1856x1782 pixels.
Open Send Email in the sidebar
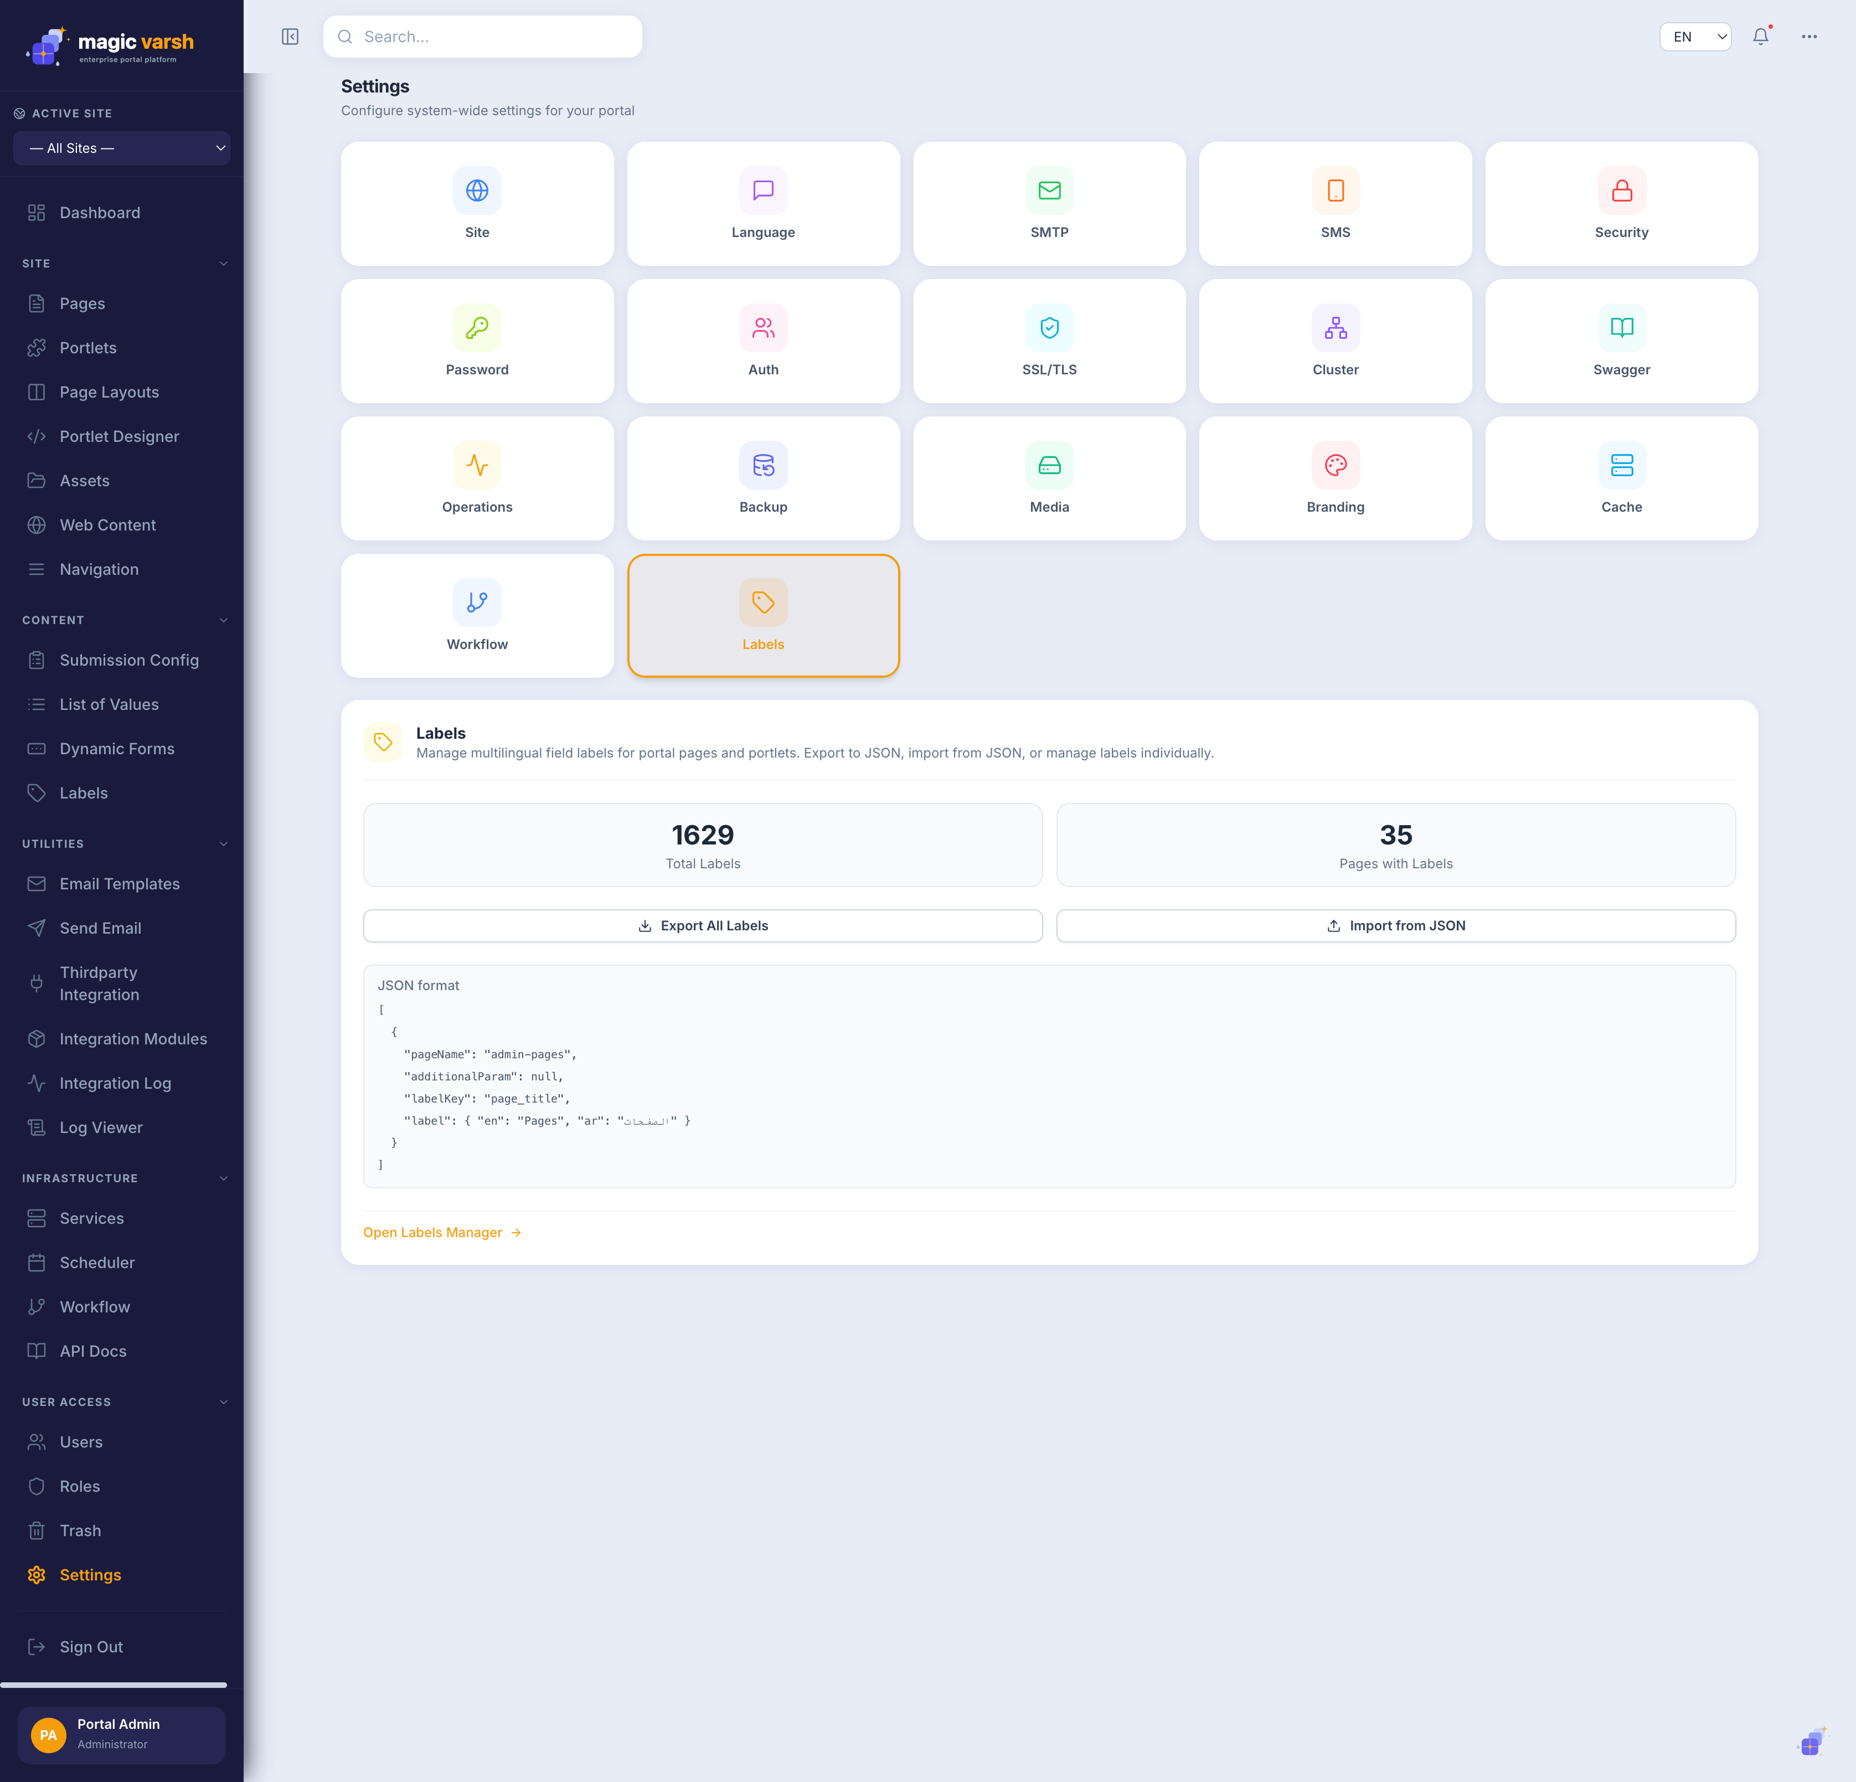point(121,928)
